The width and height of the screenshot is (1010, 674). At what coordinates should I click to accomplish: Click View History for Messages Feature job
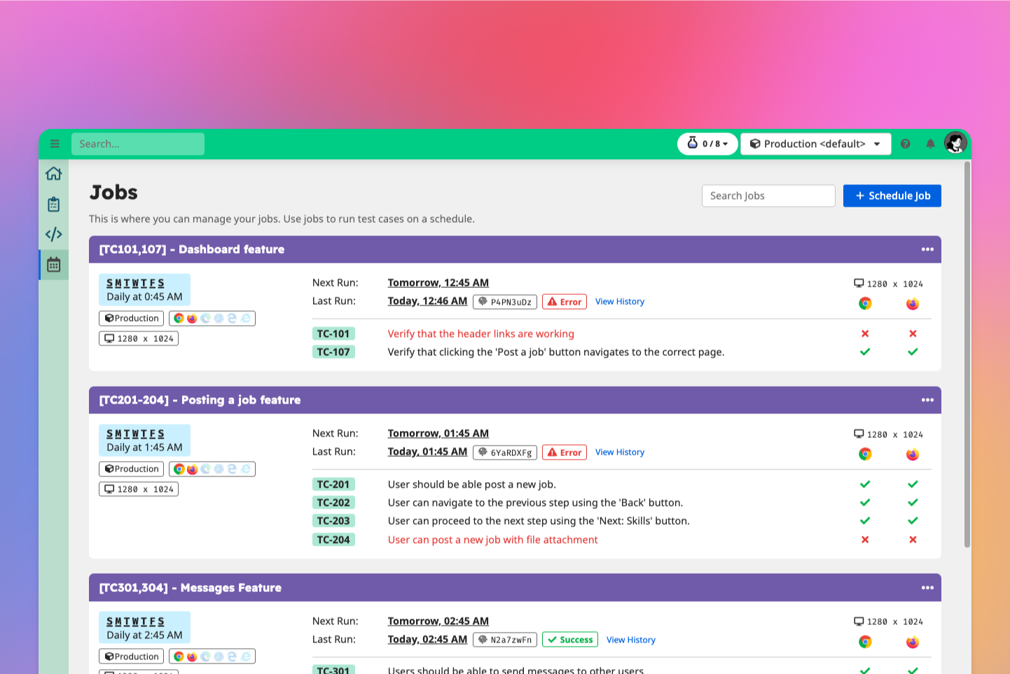631,640
